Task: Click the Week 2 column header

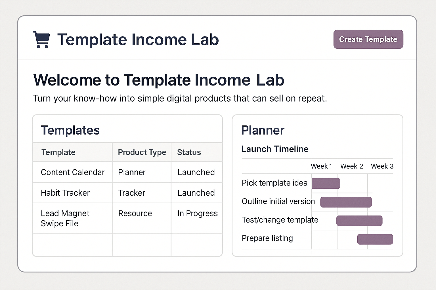Action: pos(352,166)
